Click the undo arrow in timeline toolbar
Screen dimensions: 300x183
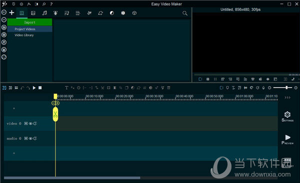[22, 88]
